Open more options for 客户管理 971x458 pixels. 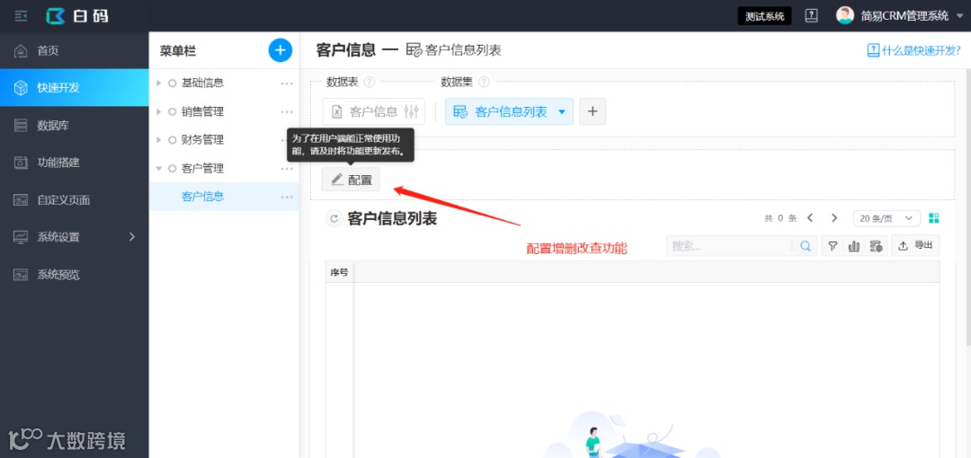[286, 168]
